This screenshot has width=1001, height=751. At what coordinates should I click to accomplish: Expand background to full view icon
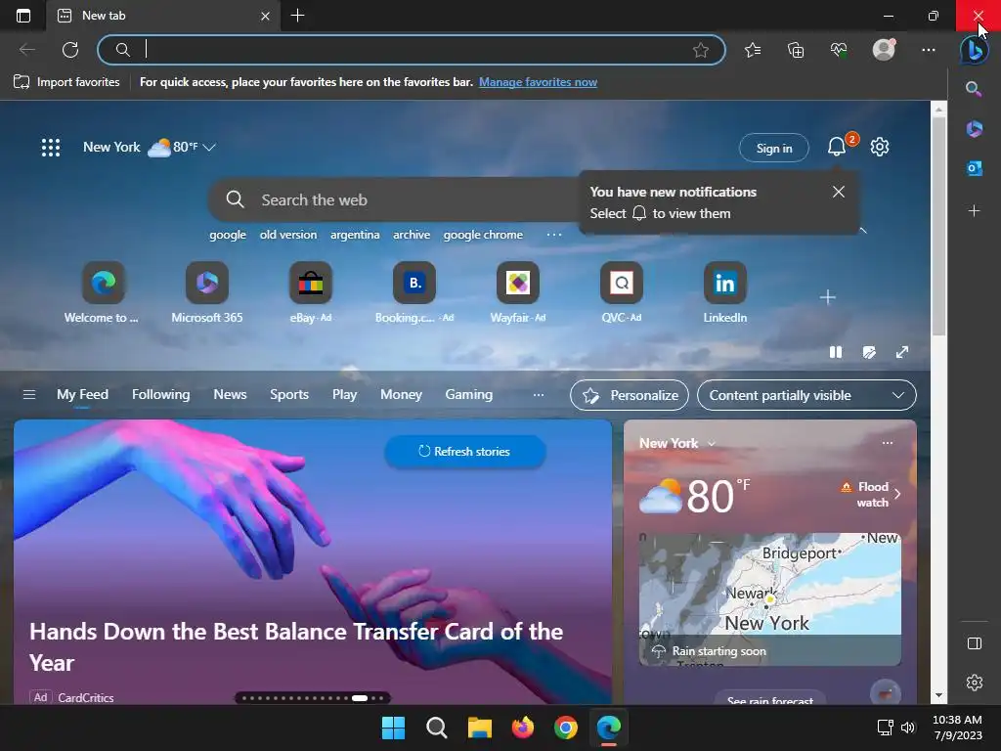click(x=902, y=352)
